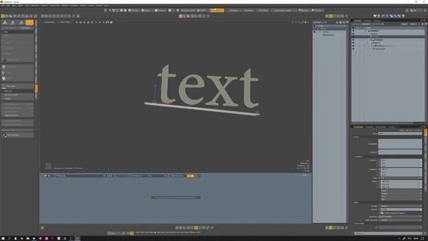
Task: Click the orange icon in viewport header
Action: [108, 22]
